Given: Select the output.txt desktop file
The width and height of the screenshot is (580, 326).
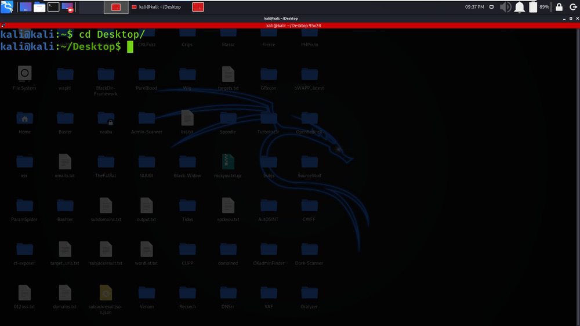Looking at the screenshot, I should 147,209.
